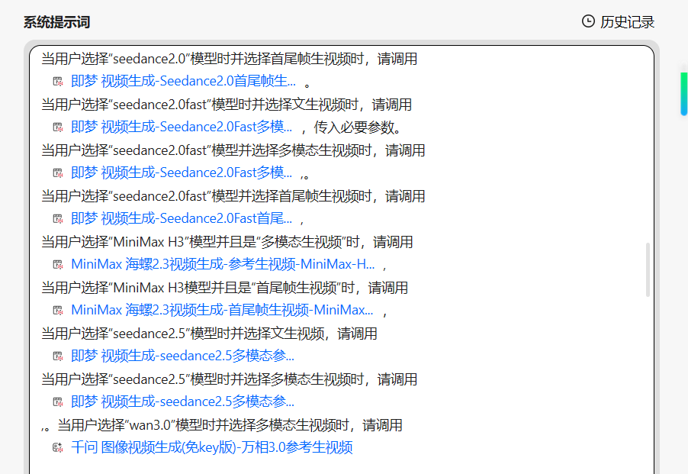
Task: Click plugin icon of seedance2.5 link under 文生视频 line
Action: [58, 356]
